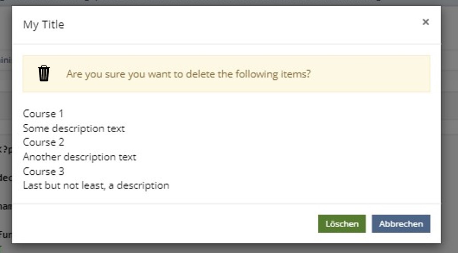Click dimmed backdrop right of the dialog
Viewport: 458px width, 253px height.
[x=449, y=133]
